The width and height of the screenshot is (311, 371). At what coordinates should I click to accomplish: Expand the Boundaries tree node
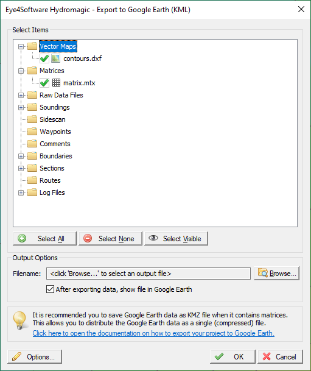(21, 156)
